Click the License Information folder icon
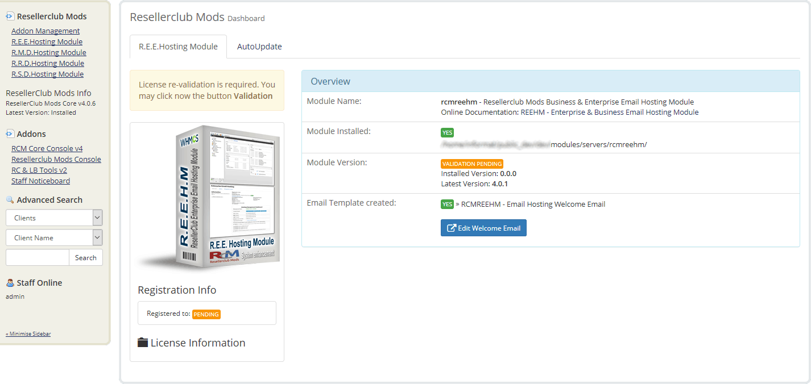The width and height of the screenshot is (811, 384). [x=143, y=343]
